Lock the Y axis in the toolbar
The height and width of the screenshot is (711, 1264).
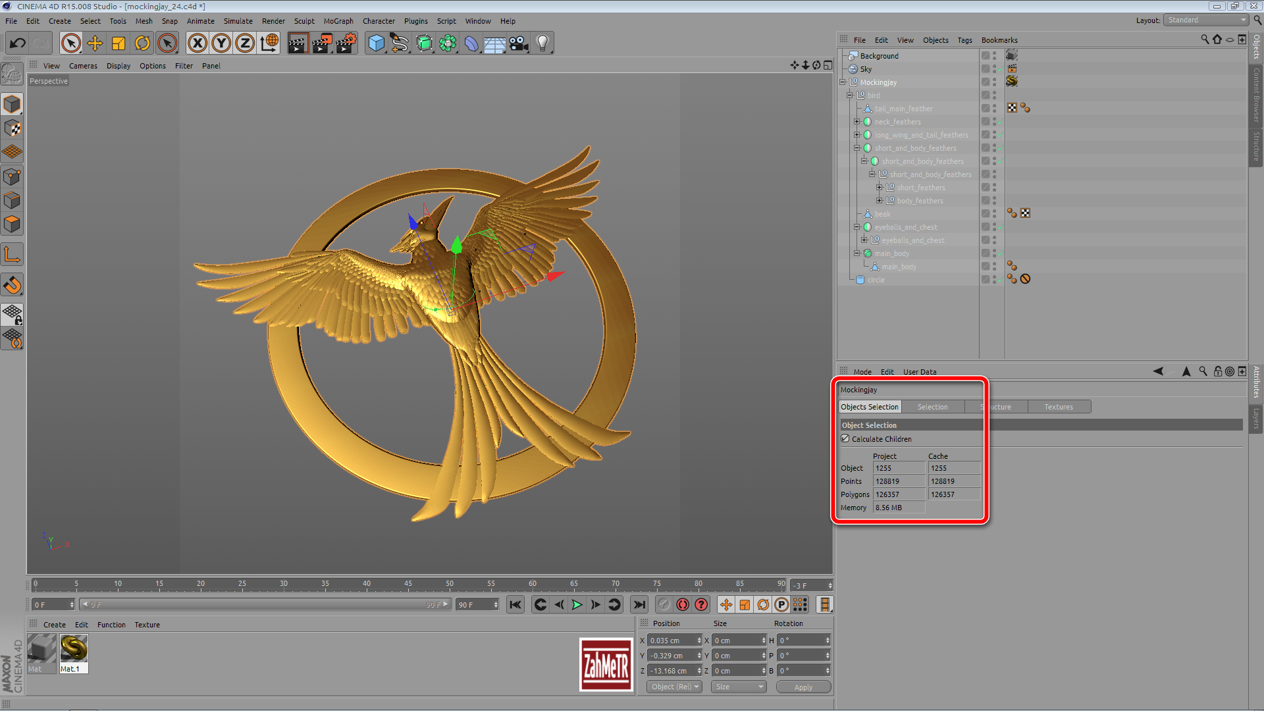click(221, 43)
